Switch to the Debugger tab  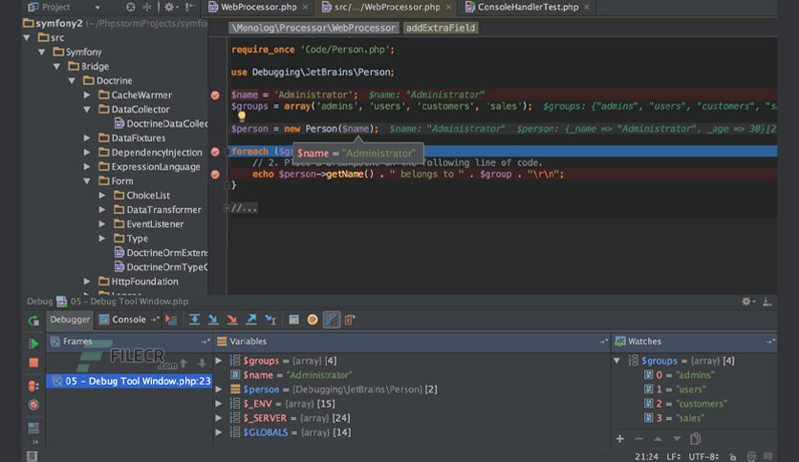click(x=70, y=320)
